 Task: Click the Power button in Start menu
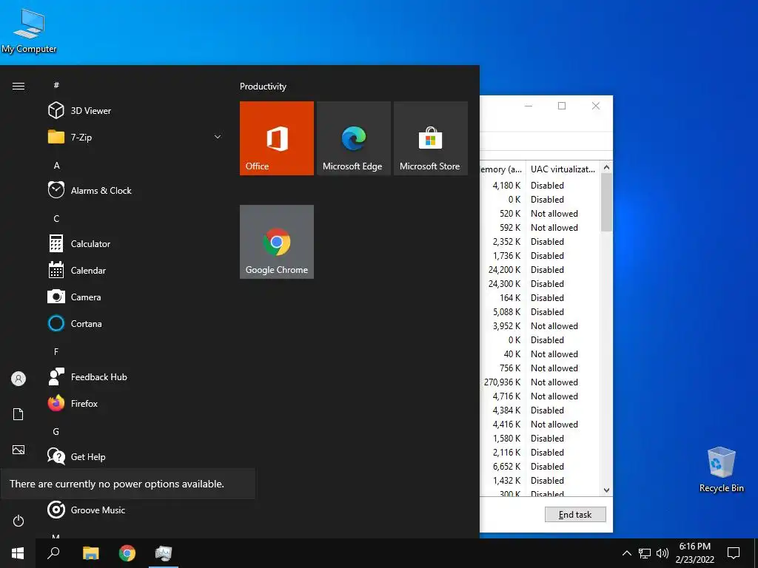19,521
